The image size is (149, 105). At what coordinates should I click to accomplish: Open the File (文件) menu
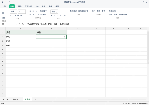4,6
